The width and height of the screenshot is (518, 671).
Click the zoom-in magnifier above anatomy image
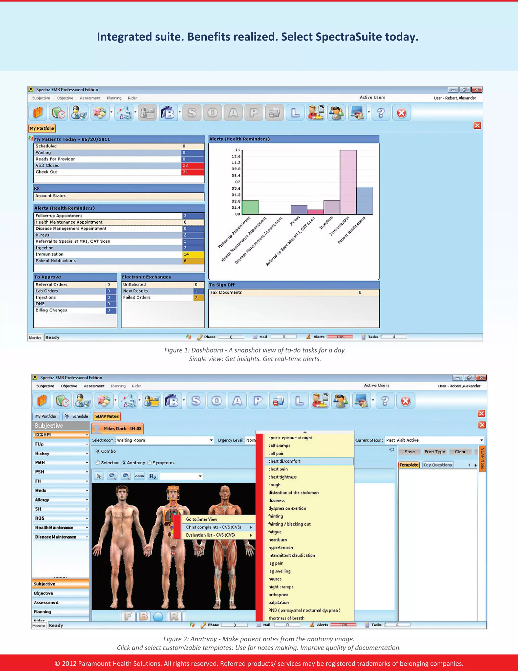[112, 476]
